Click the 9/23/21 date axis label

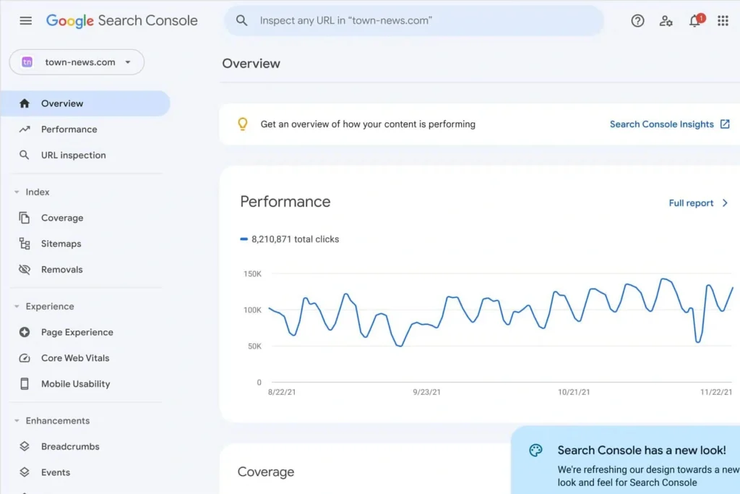click(x=426, y=392)
